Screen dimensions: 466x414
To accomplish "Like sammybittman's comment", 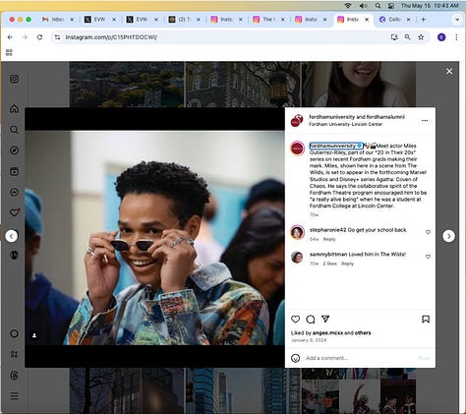I will click(428, 257).
